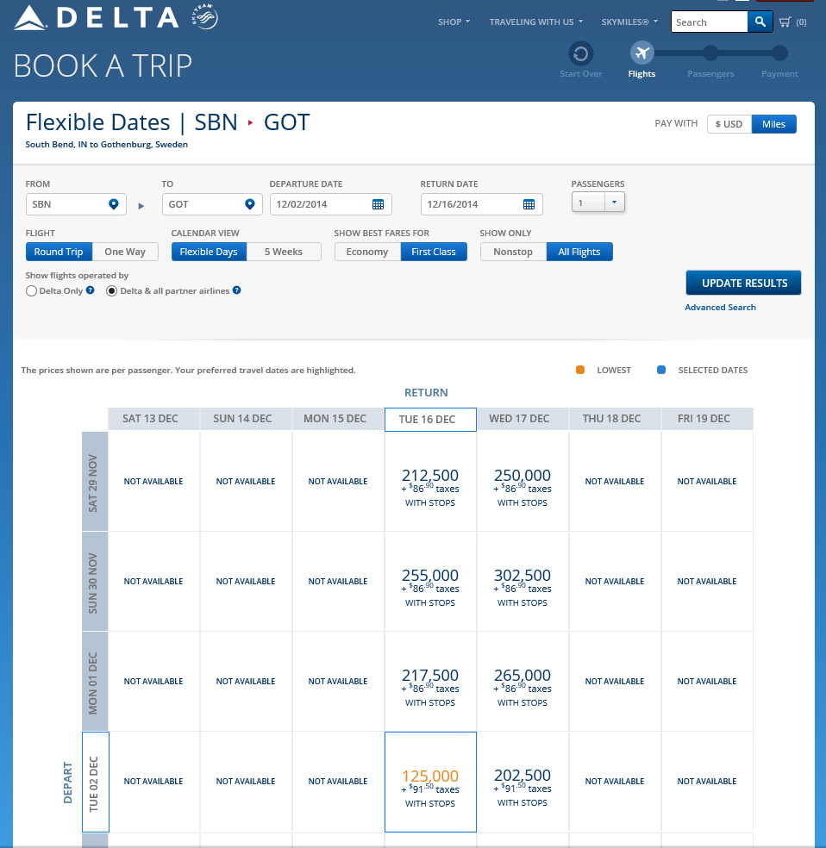Expand the SkyMiles menu
The height and width of the screenshot is (848, 826).
click(x=630, y=22)
